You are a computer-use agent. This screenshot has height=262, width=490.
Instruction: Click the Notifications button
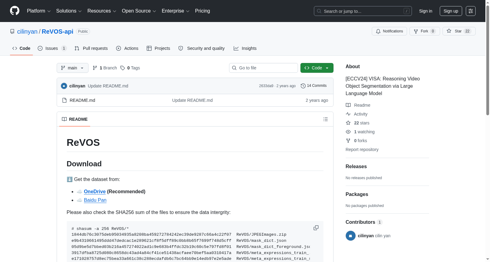click(389, 31)
